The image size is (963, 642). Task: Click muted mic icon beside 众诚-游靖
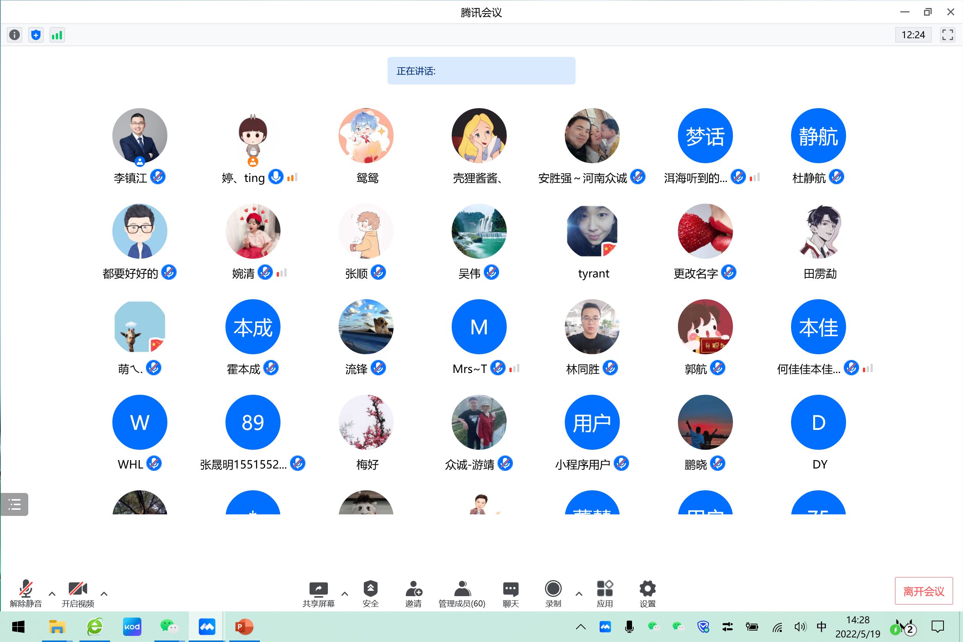point(505,463)
